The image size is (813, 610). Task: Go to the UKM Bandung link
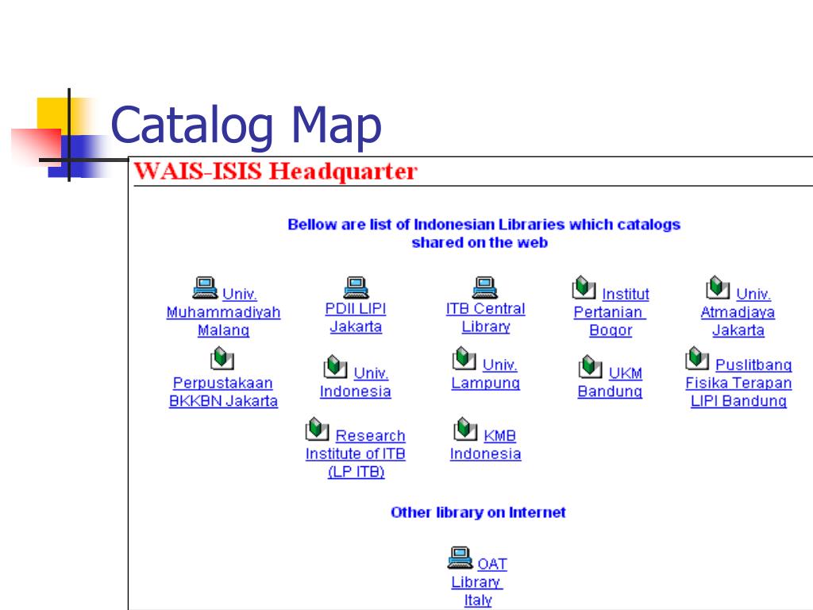(x=611, y=382)
